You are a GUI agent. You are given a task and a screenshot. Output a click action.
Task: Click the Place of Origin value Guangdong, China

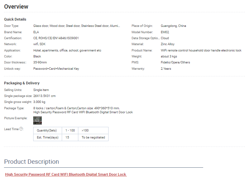(173, 26)
